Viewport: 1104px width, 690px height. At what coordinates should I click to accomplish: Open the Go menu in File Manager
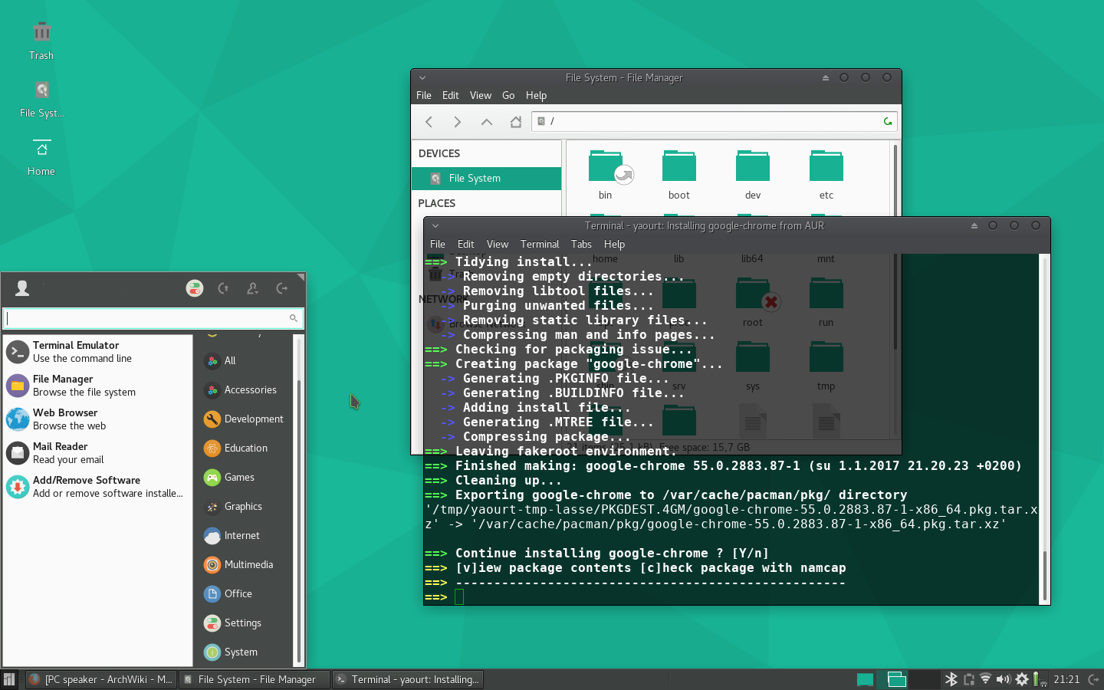508,95
